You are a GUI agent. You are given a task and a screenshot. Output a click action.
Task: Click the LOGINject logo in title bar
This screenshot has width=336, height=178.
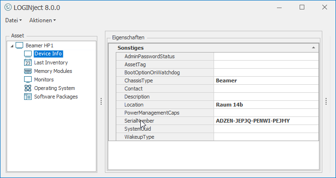pos(8,7)
